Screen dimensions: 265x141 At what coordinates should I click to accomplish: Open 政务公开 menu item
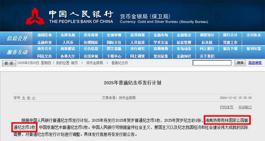click(44, 49)
